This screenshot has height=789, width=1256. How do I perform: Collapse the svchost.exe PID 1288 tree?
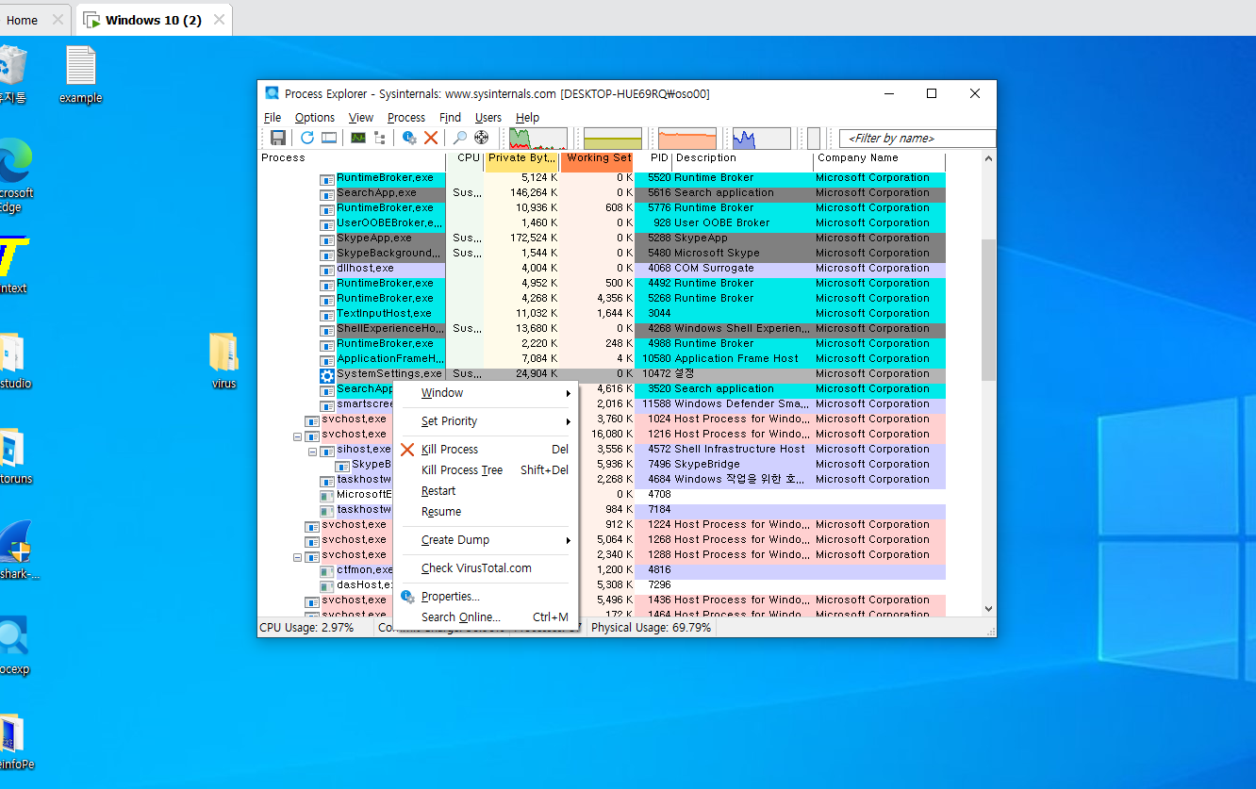297,557
